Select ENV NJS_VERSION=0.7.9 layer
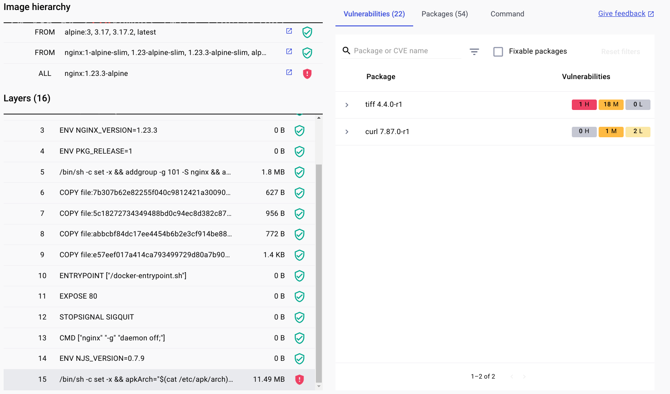The width and height of the screenshot is (670, 394). click(159, 359)
